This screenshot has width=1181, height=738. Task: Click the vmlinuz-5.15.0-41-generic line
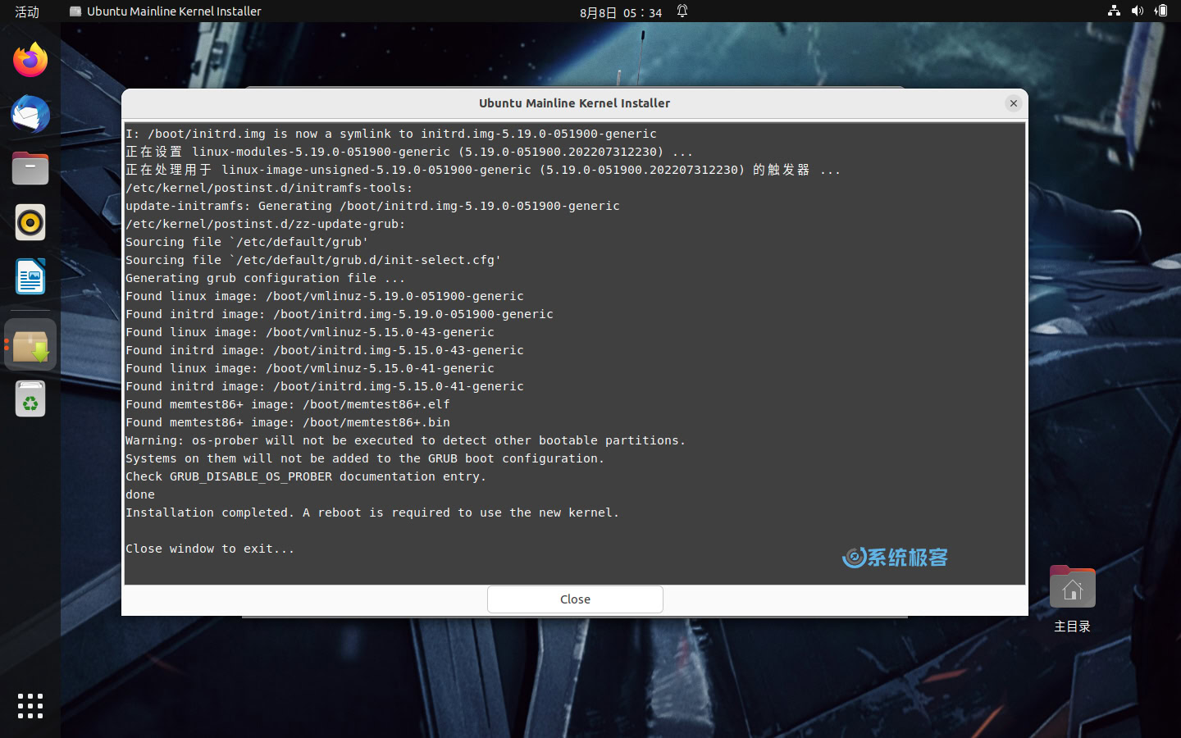click(x=310, y=368)
